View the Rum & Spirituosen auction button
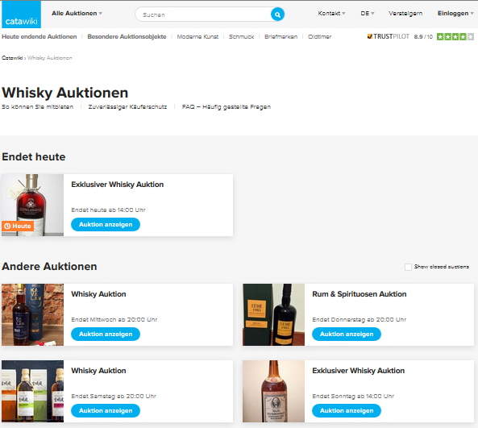 [347, 335]
